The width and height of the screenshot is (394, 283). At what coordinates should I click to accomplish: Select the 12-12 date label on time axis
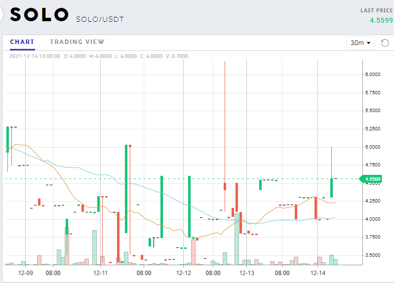pos(184,273)
